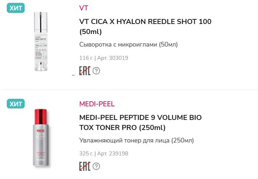Open question mark help for VT serum

[x=96, y=71]
